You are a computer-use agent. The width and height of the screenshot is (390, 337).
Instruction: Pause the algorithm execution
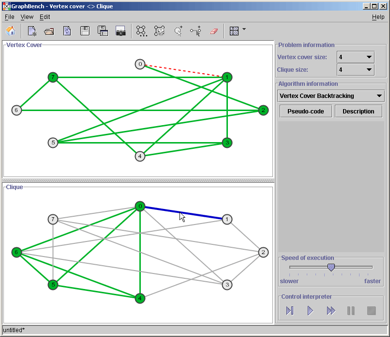click(x=351, y=311)
